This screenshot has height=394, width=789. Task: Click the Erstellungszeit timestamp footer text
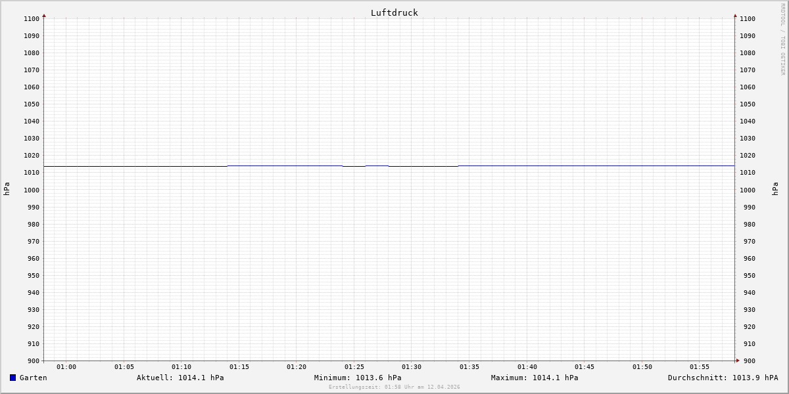pos(394,387)
